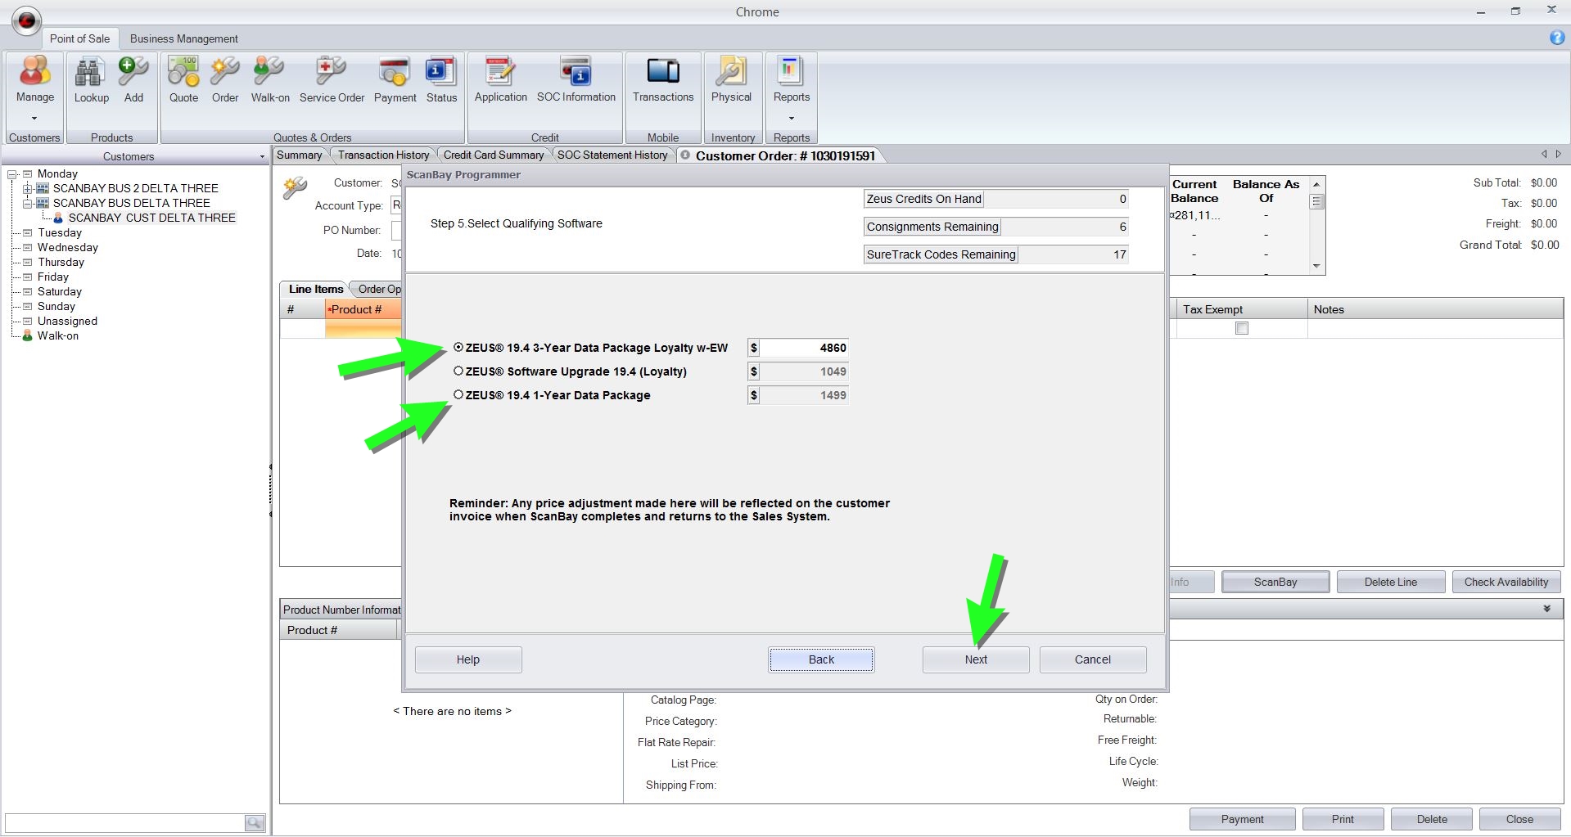Viewport: 1571px width, 837px height.
Task: Select ZEUS Software Upgrade 19.4 (Loyalty) option
Action: coord(458,371)
